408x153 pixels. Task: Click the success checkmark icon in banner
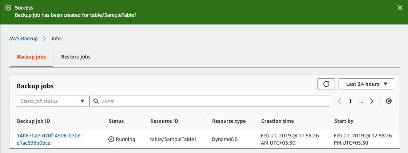(8, 8)
